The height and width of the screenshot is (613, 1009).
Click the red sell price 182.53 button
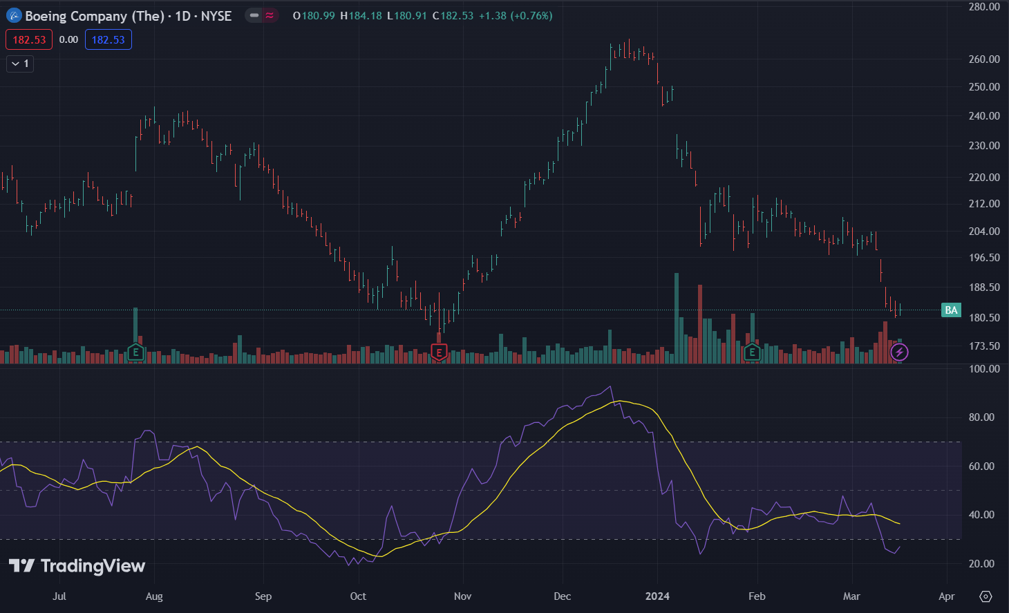[29, 39]
